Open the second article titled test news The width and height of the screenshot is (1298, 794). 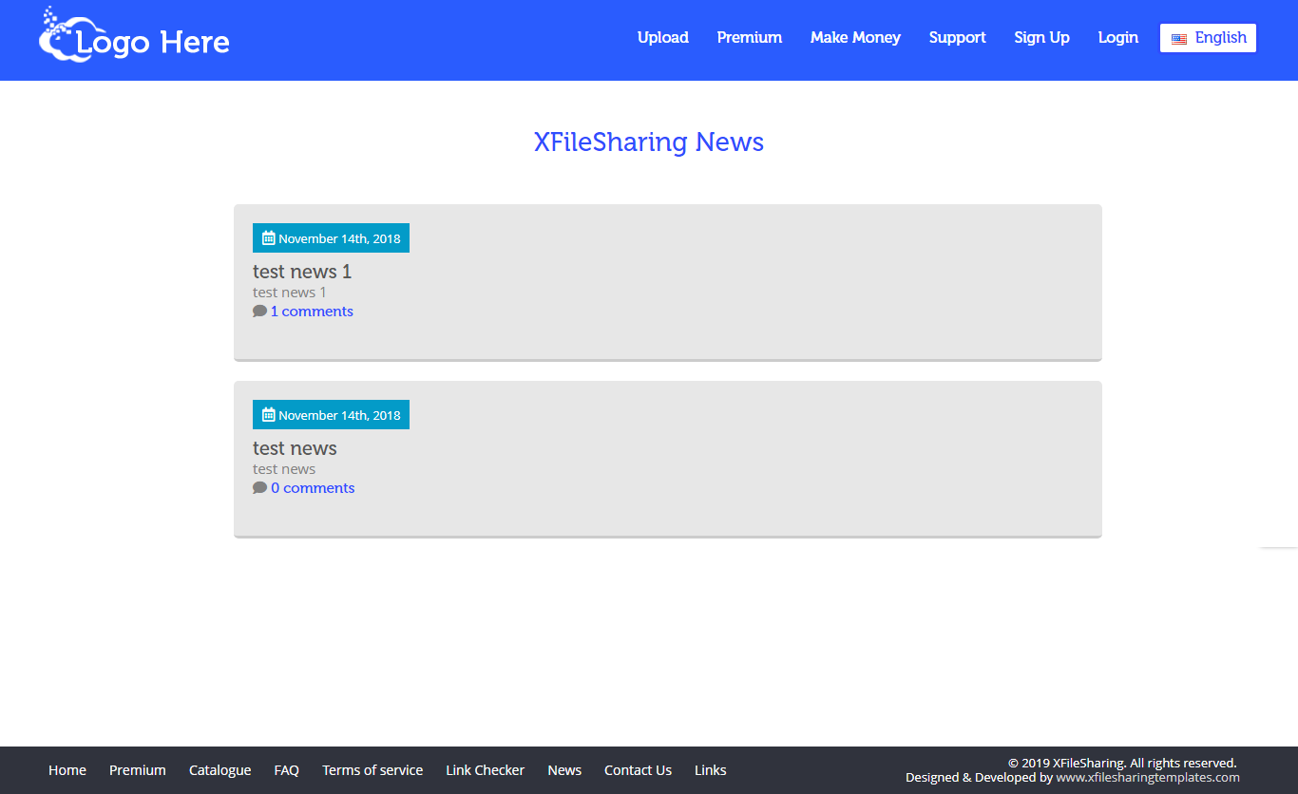click(295, 448)
